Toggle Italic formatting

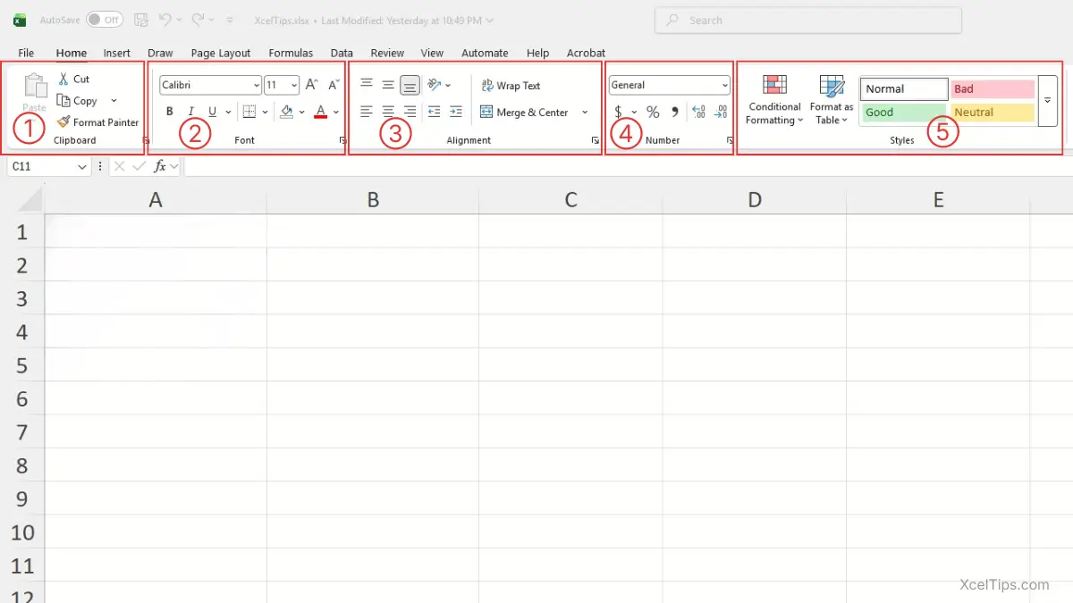click(x=190, y=111)
